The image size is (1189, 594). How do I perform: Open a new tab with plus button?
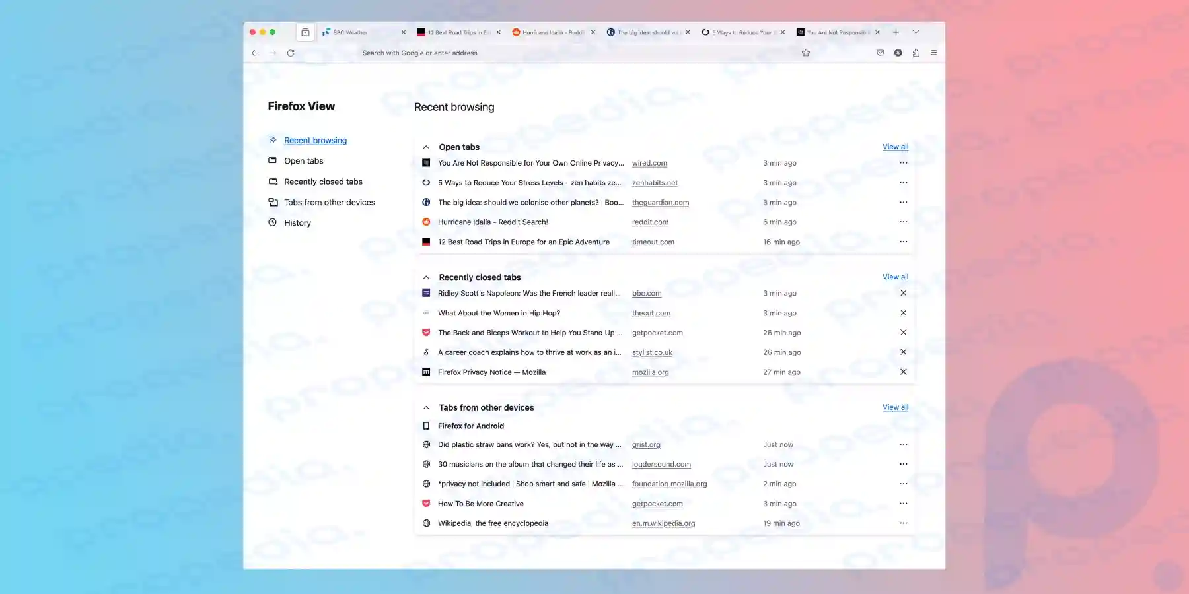(896, 32)
